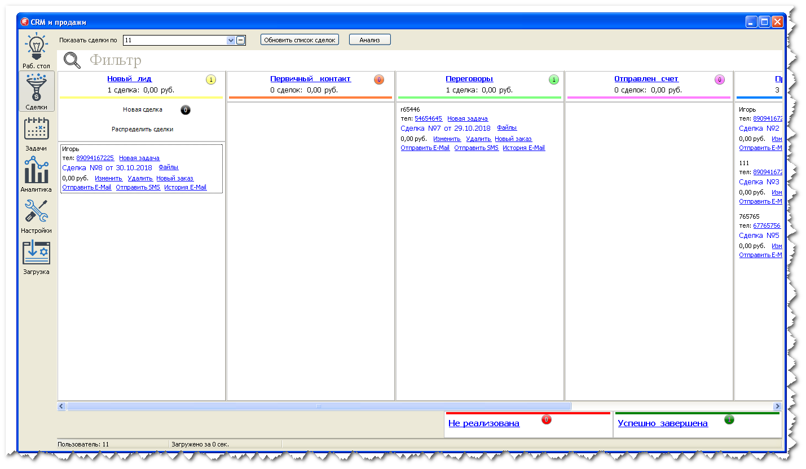Click the black Новая сделка counter circle
The image size is (806, 469).
click(x=186, y=110)
